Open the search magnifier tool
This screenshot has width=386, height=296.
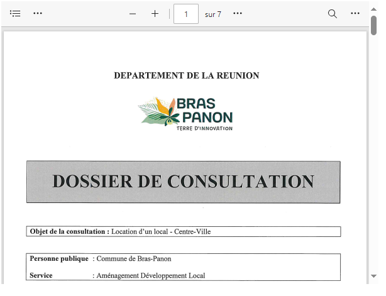pos(333,13)
